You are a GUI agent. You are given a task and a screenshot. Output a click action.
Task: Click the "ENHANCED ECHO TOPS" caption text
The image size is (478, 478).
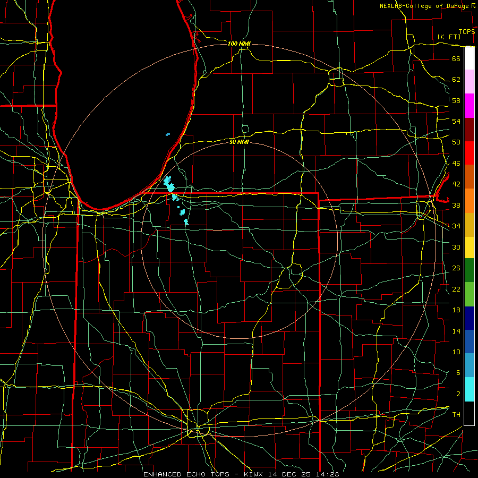(186, 474)
